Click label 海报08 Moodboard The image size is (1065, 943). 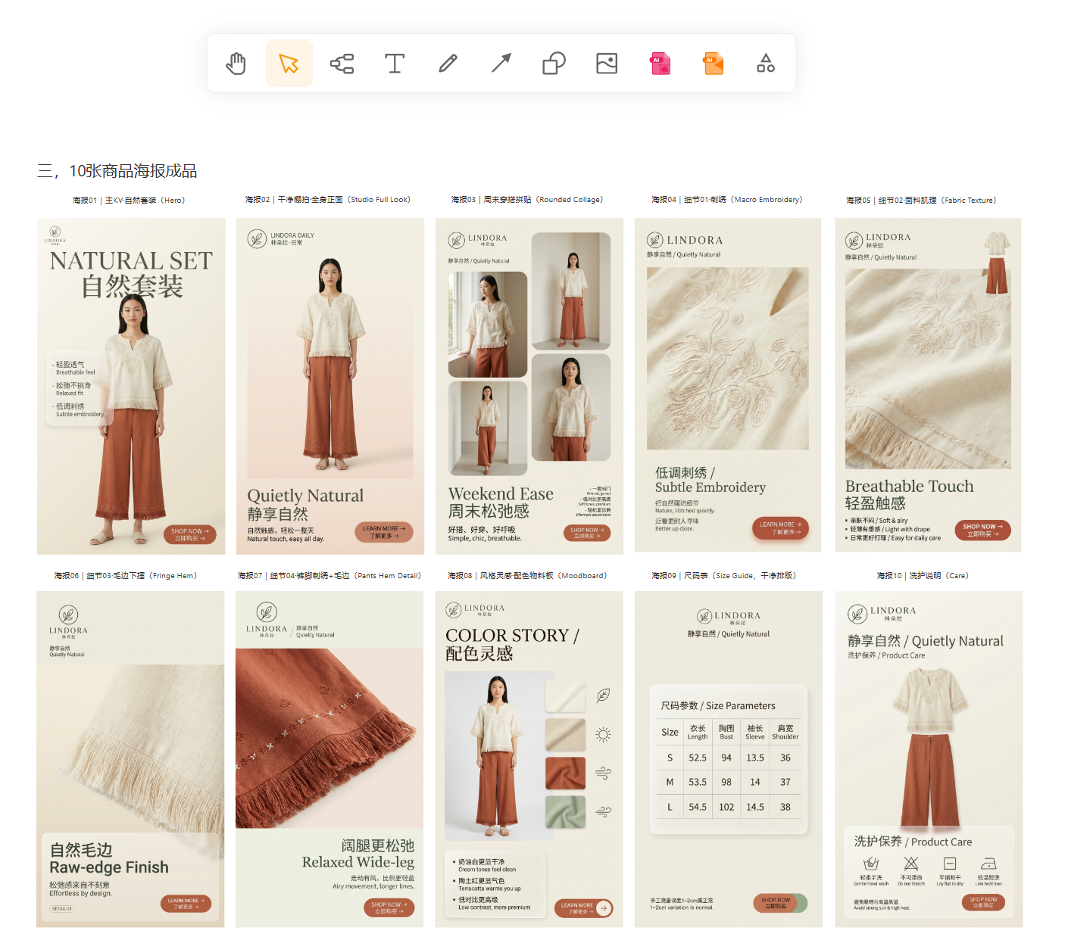(x=527, y=576)
